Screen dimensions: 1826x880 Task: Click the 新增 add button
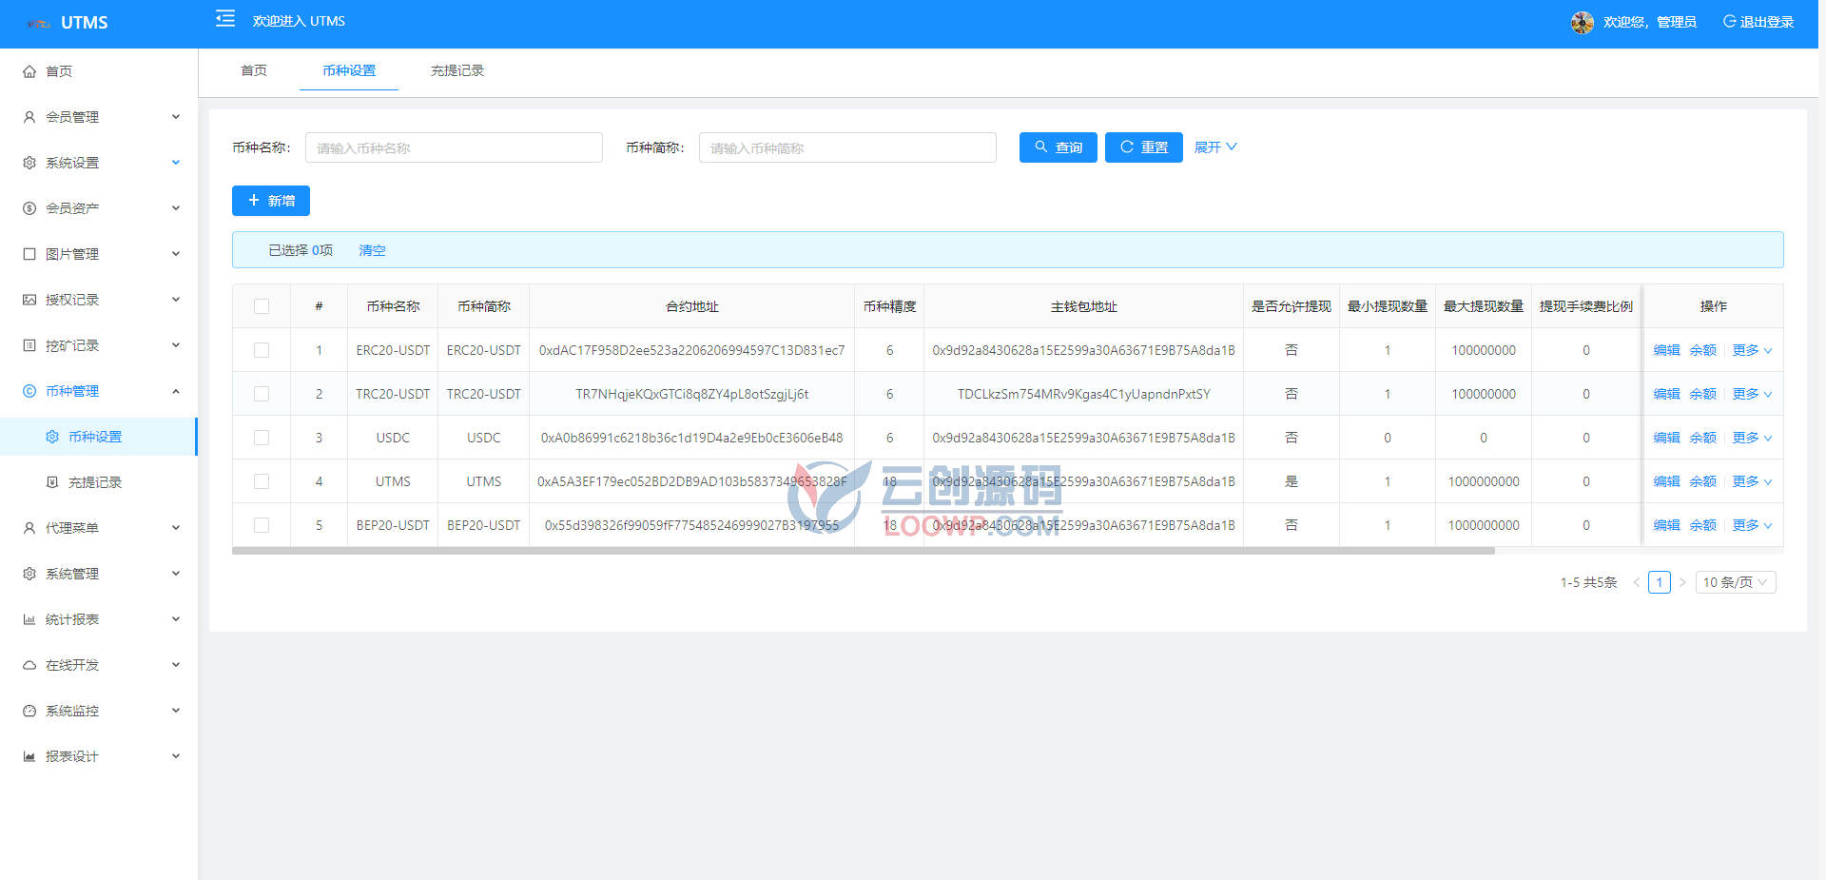point(271,201)
